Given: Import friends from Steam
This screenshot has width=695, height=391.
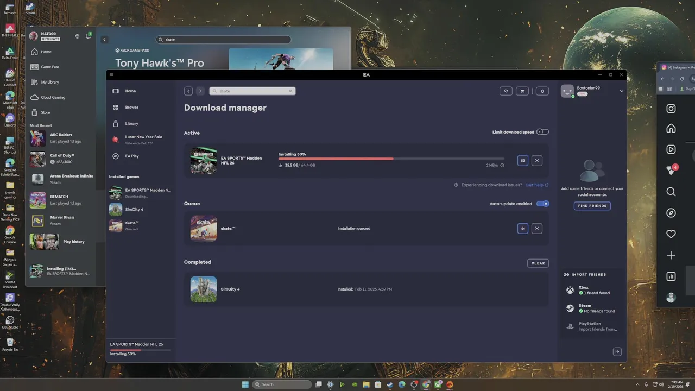Looking at the screenshot, I should click(x=592, y=308).
